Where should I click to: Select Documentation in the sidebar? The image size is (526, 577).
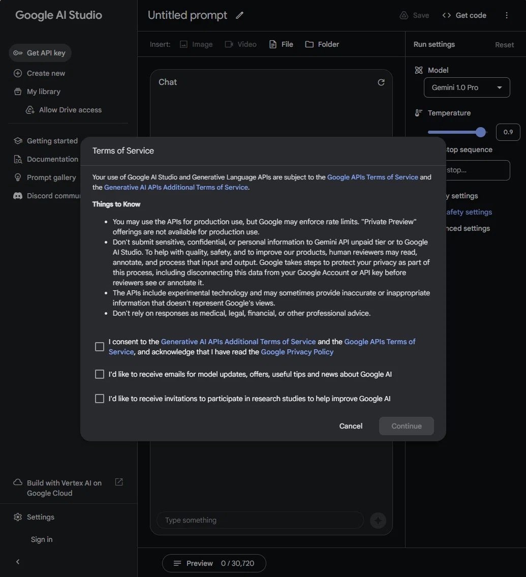(x=53, y=159)
